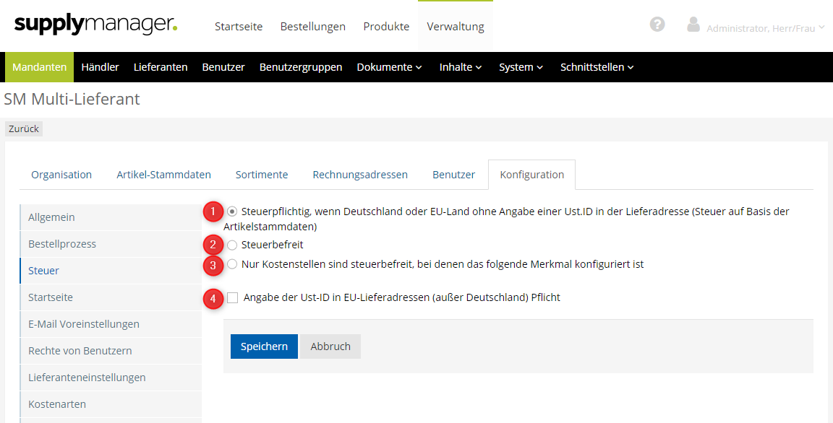Open Bestellprozess in the side navigation
Screen dimensions: 833x423
pos(62,244)
